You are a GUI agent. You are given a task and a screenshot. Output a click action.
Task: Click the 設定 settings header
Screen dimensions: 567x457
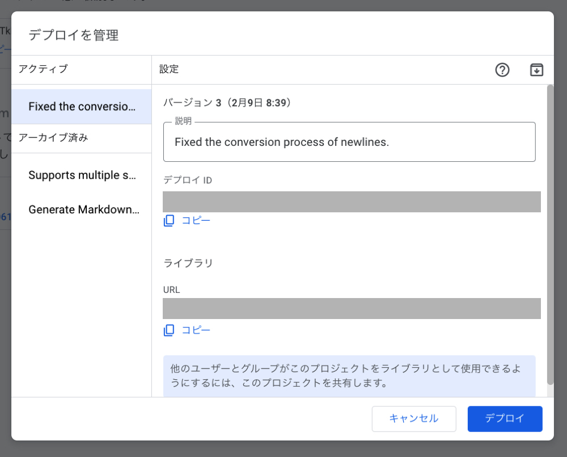[168, 69]
